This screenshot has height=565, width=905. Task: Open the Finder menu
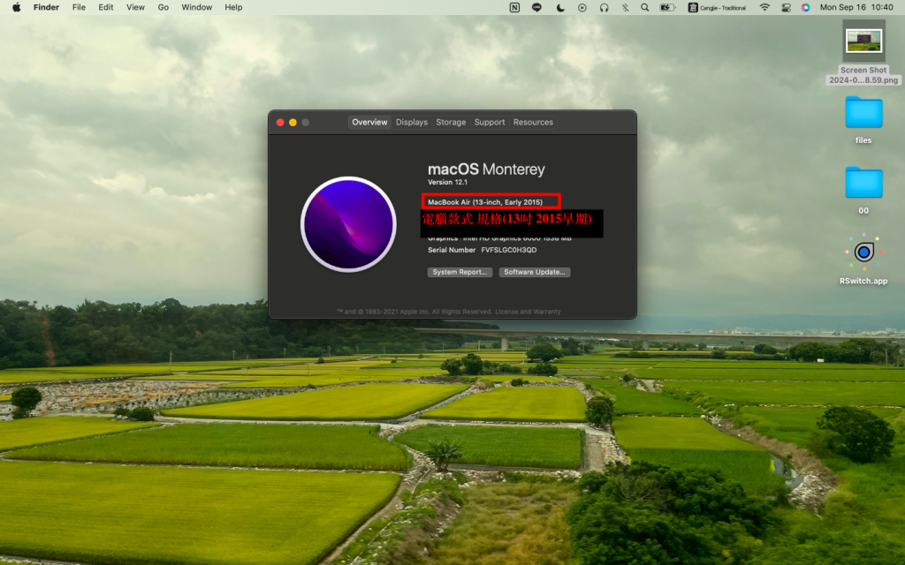pos(46,7)
